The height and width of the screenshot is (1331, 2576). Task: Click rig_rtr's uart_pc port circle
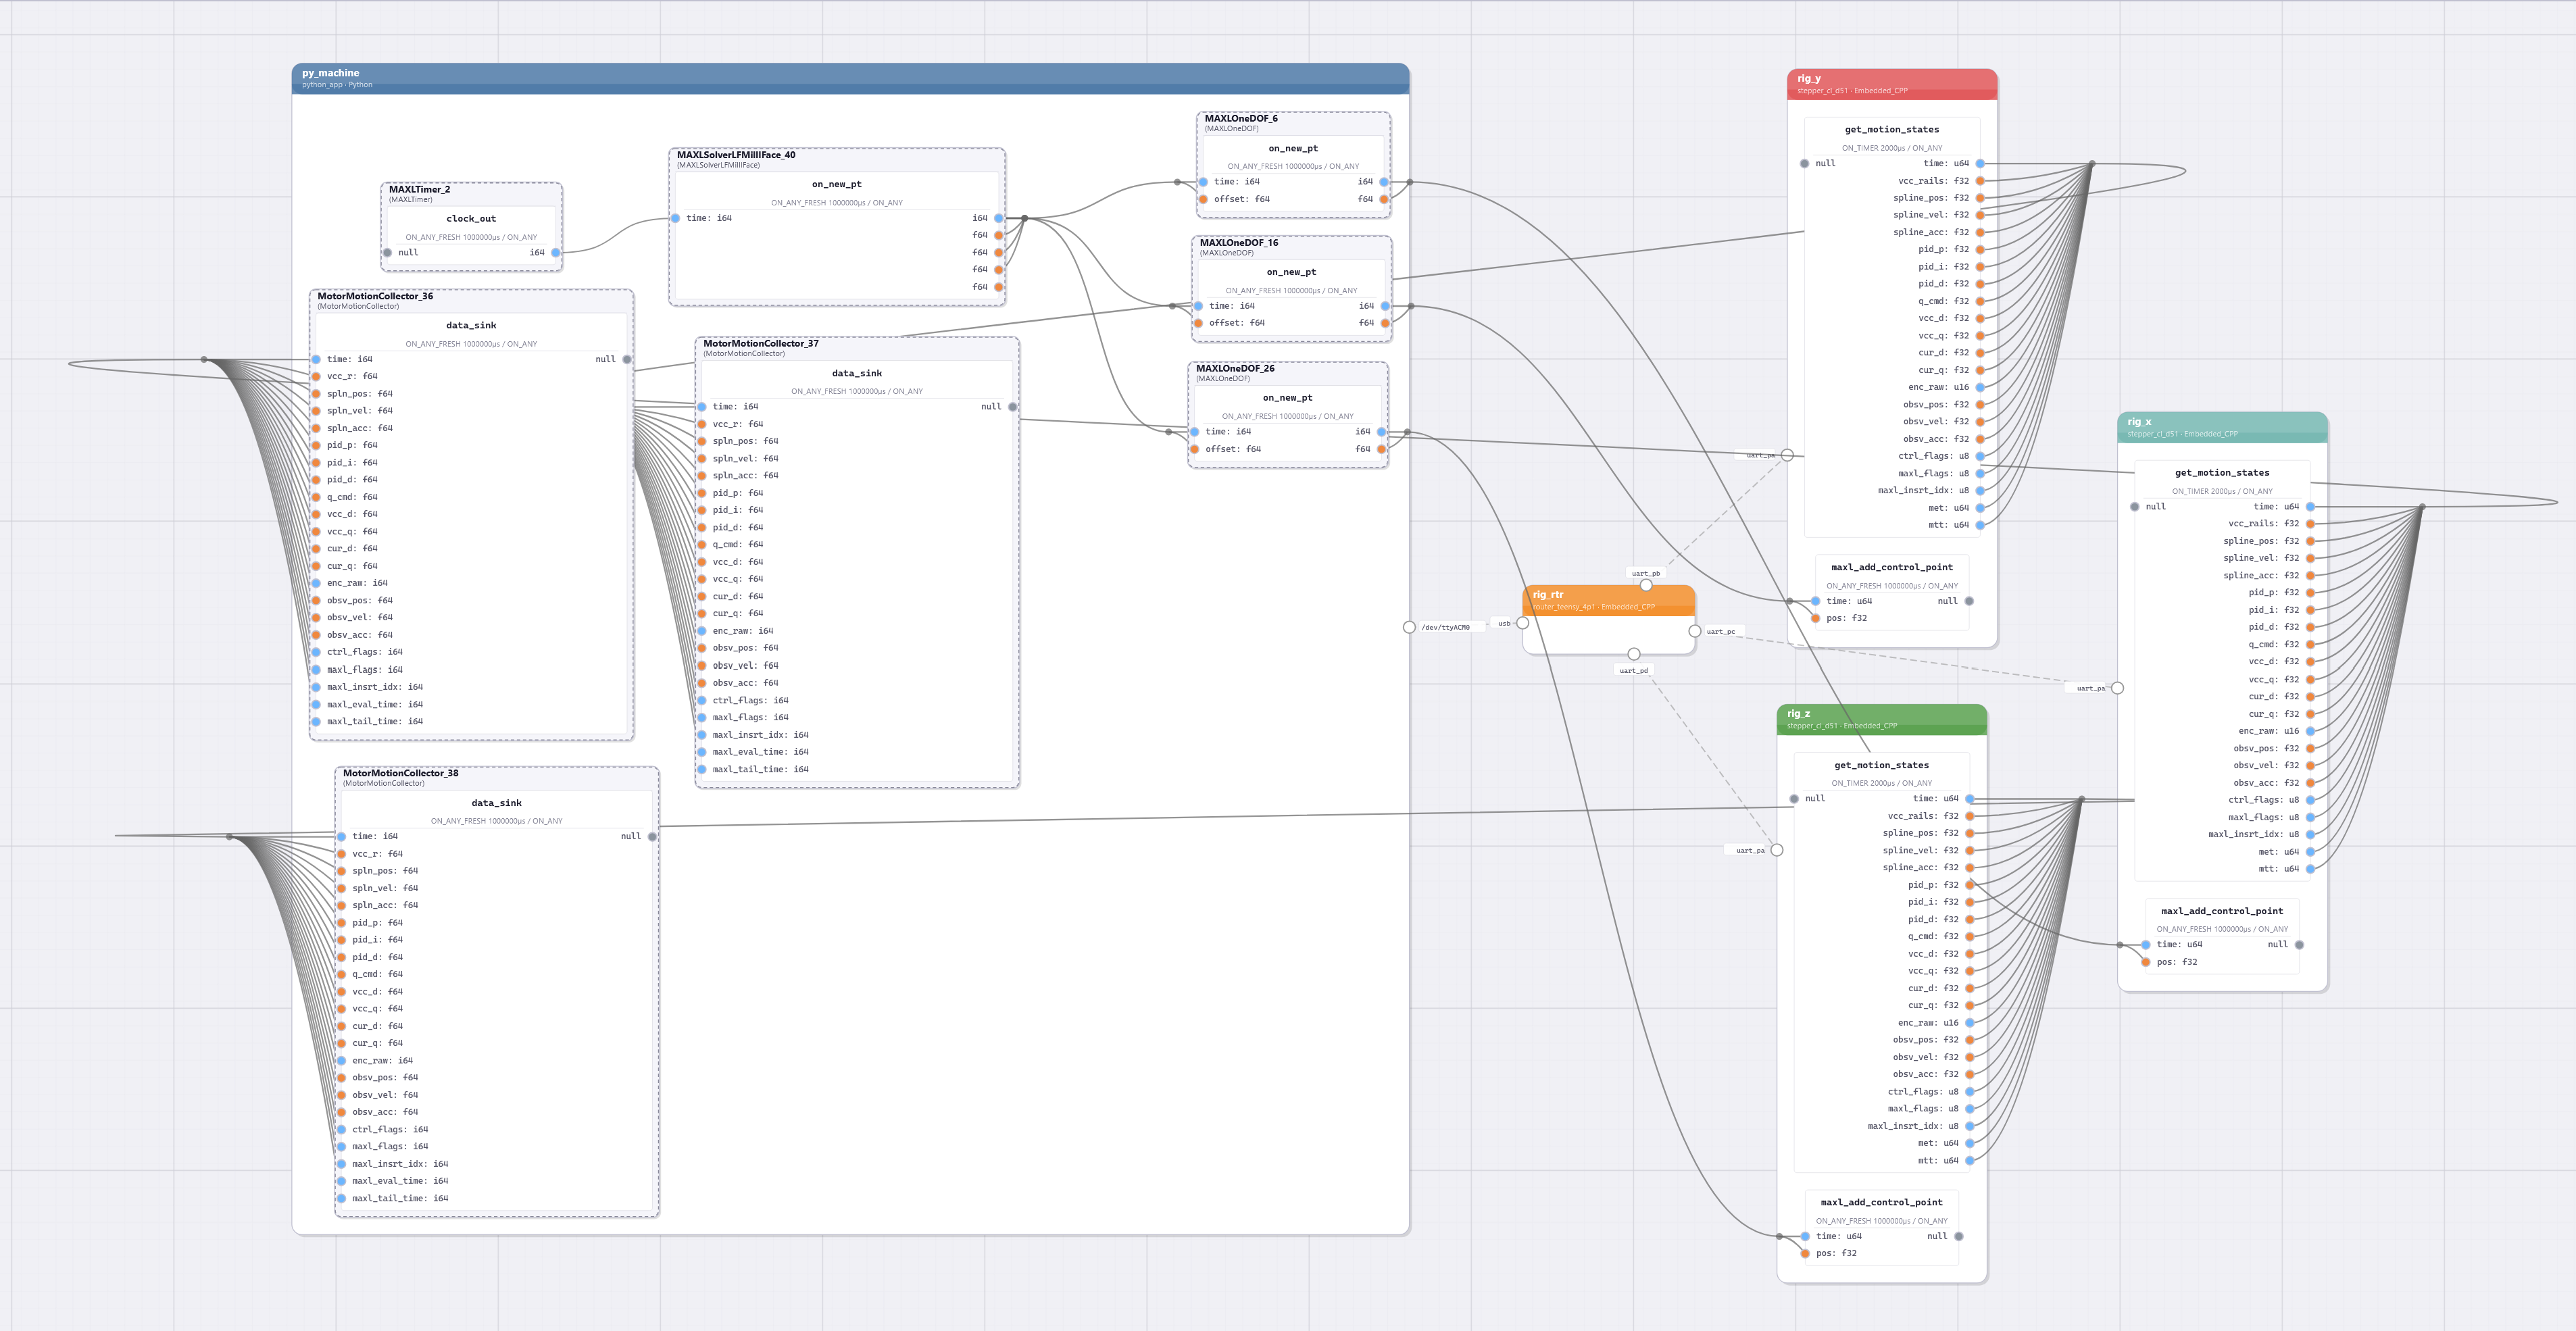tap(1695, 631)
